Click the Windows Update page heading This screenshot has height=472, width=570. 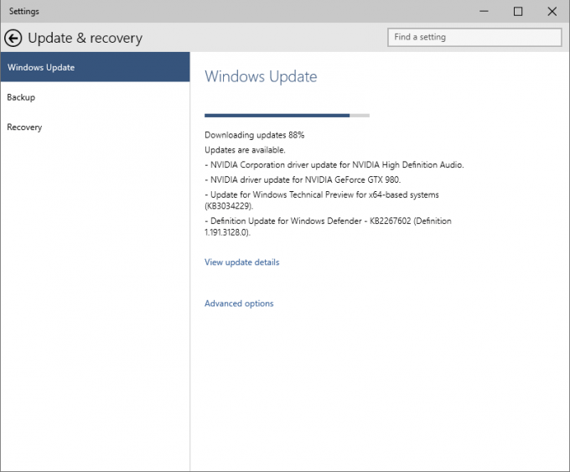[x=261, y=76]
